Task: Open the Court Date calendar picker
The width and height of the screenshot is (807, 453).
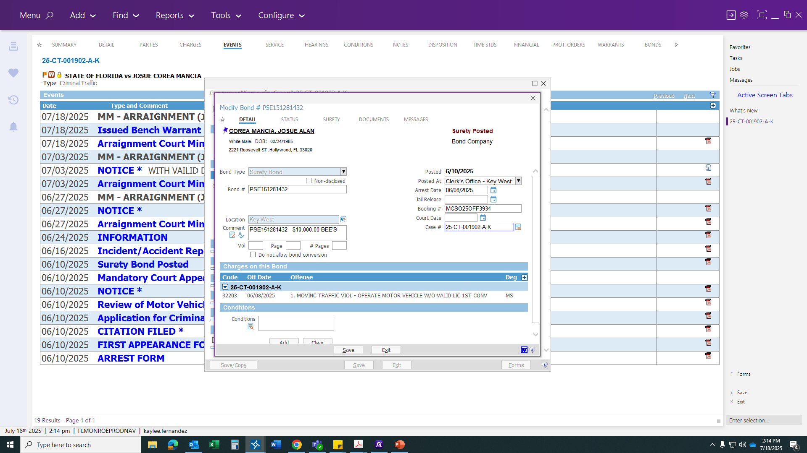Action: [x=483, y=218]
